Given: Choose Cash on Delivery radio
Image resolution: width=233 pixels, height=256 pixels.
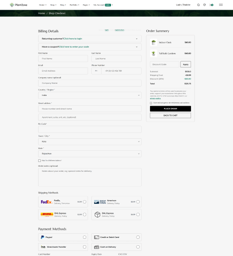Looking at the screenshot, I should (138, 247).
